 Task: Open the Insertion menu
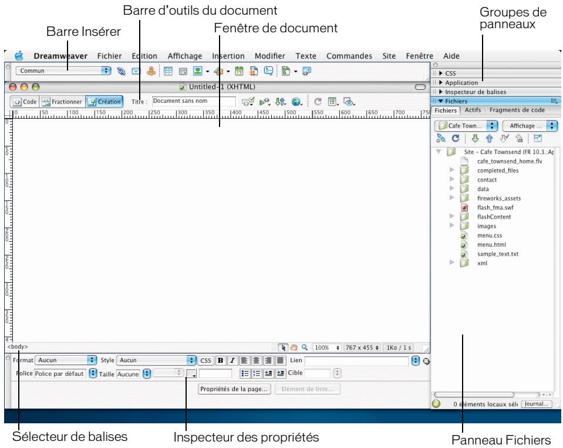[x=228, y=56]
